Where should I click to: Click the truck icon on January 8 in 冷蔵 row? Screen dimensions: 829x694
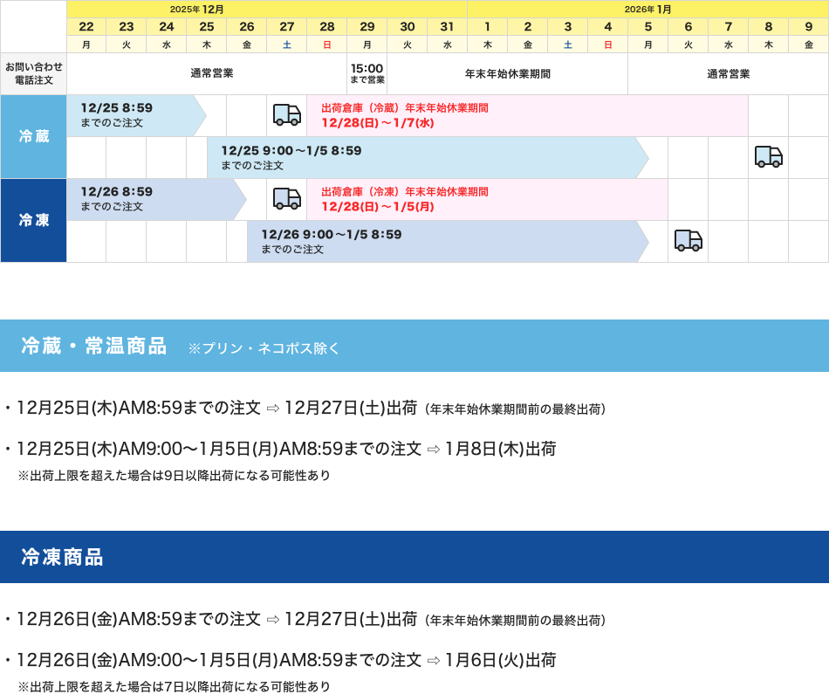tap(768, 156)
